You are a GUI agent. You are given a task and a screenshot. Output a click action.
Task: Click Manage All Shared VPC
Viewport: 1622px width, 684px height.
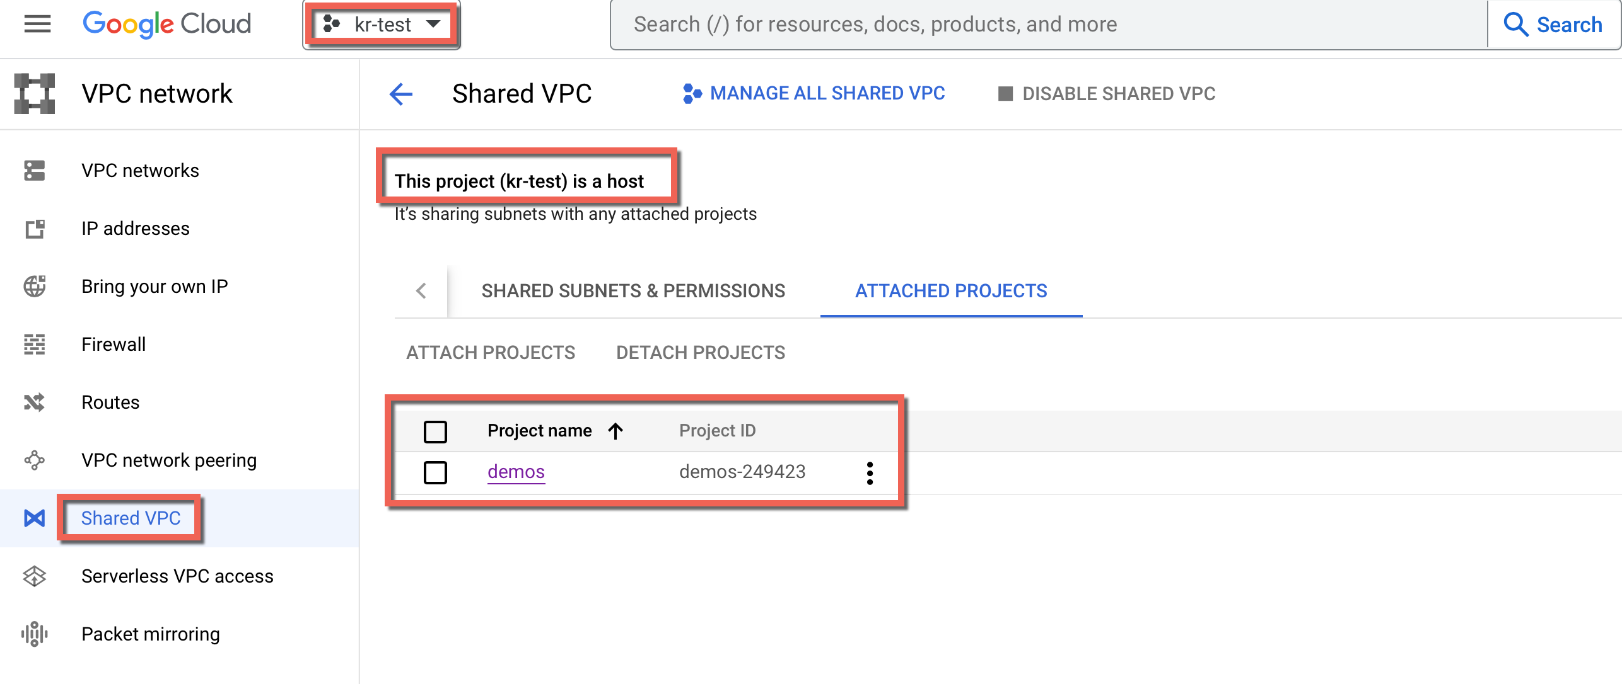[814, 93]
